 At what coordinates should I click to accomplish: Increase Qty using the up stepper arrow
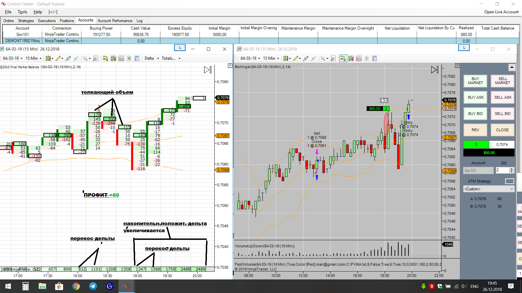(x=511, y=169)
